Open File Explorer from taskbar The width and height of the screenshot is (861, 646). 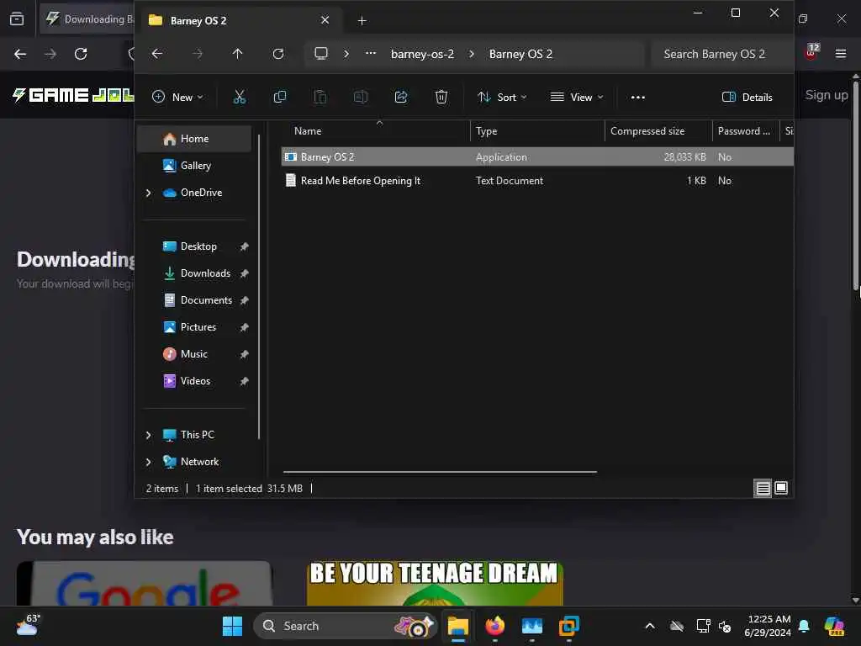click(x=457, y=626)
